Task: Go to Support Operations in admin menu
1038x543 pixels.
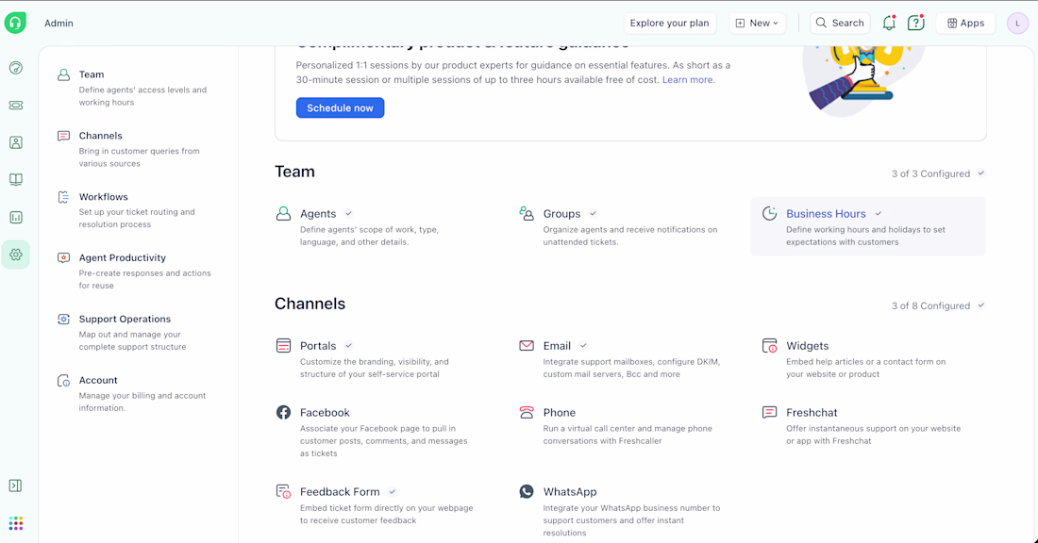Action: 125,319
